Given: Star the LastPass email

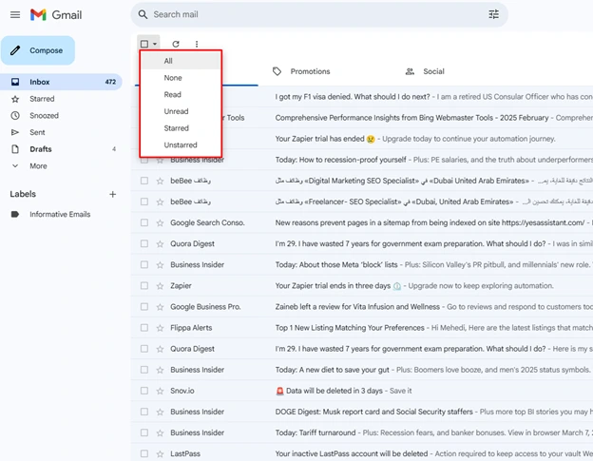Looking at the screenshot, I should pos(160,453).
